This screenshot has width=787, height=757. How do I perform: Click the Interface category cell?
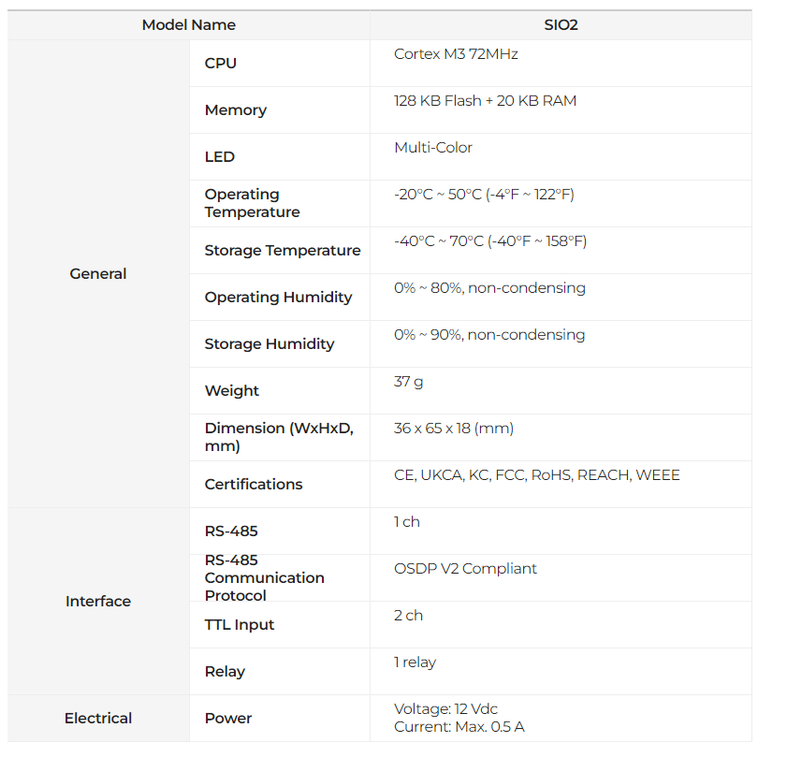click(x=98, y=602)
